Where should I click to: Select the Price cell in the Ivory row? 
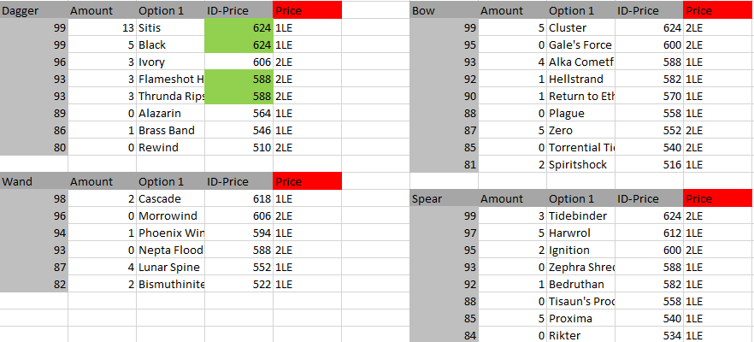point(307,62)
